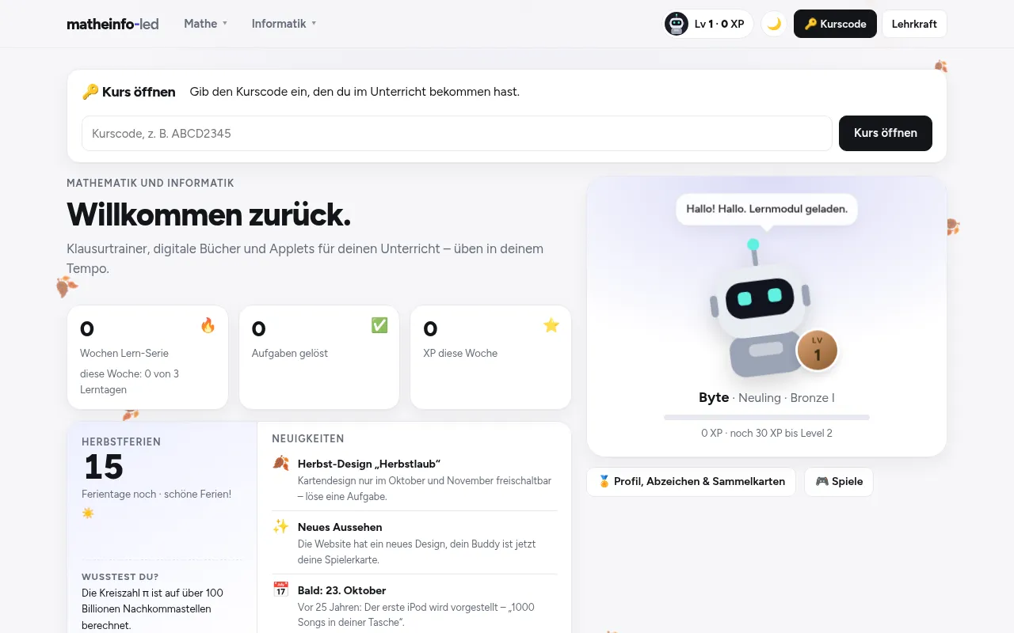Click the Byte robot mascot
This screenshot has width=1014, height=633.
[759, 309]
